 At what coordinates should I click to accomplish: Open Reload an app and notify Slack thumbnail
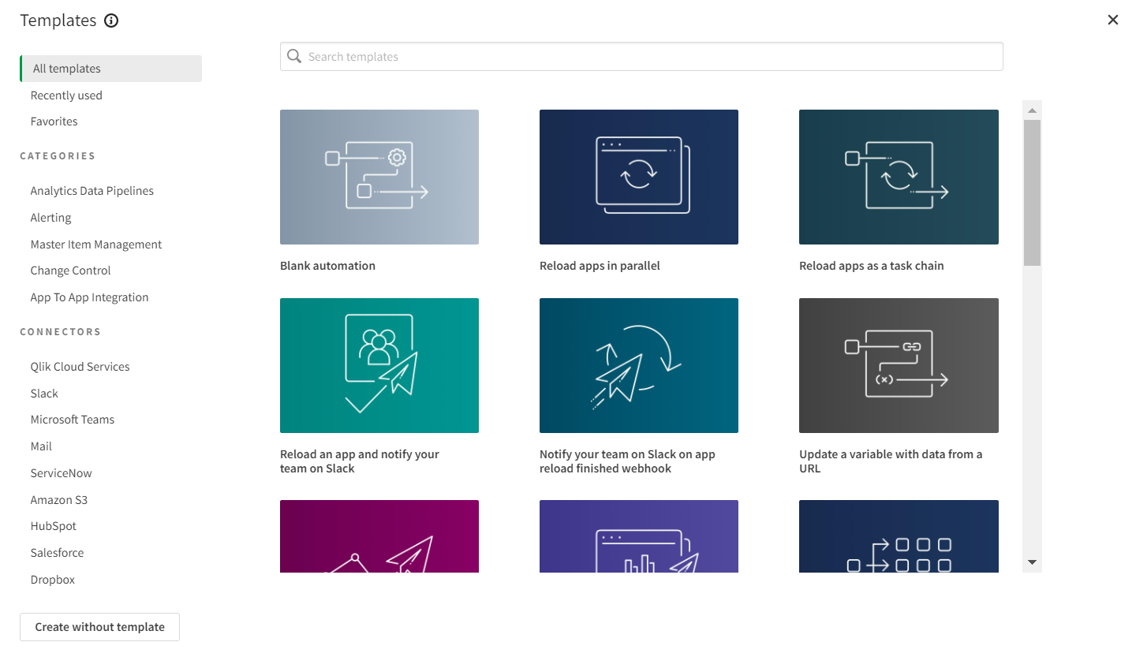point(379,365)
